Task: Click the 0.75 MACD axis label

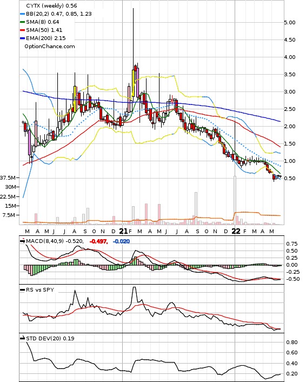Action: click(292, 244)
